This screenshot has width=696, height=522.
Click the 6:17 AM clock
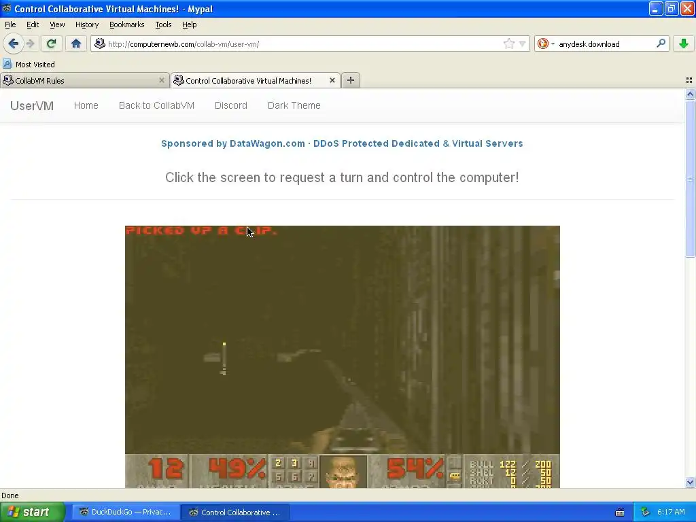tap(671, 512)
